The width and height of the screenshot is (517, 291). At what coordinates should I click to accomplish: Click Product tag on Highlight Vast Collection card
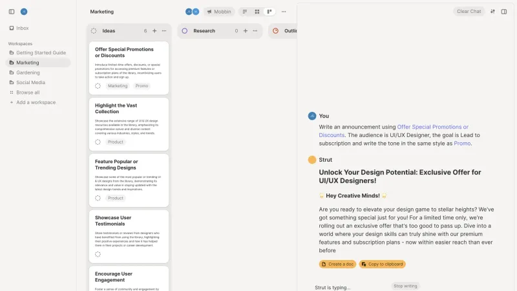(116, 142)
